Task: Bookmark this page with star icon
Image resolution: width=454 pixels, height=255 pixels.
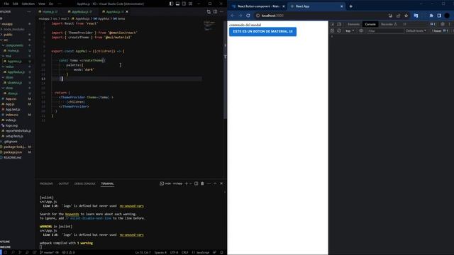Action: click(406, 16)
